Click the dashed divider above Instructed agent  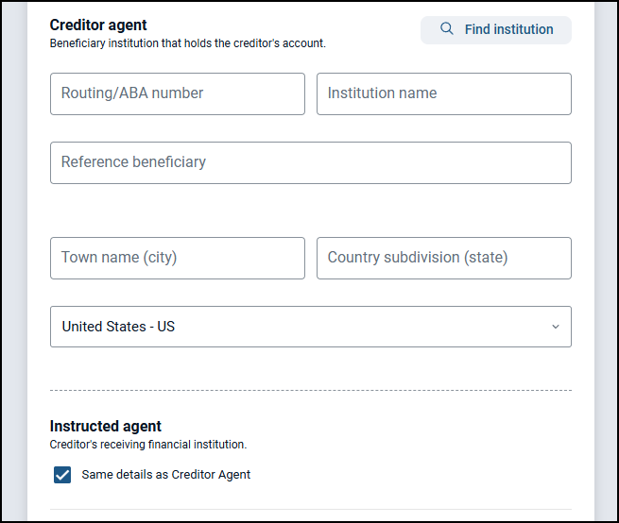pos(310,390)
